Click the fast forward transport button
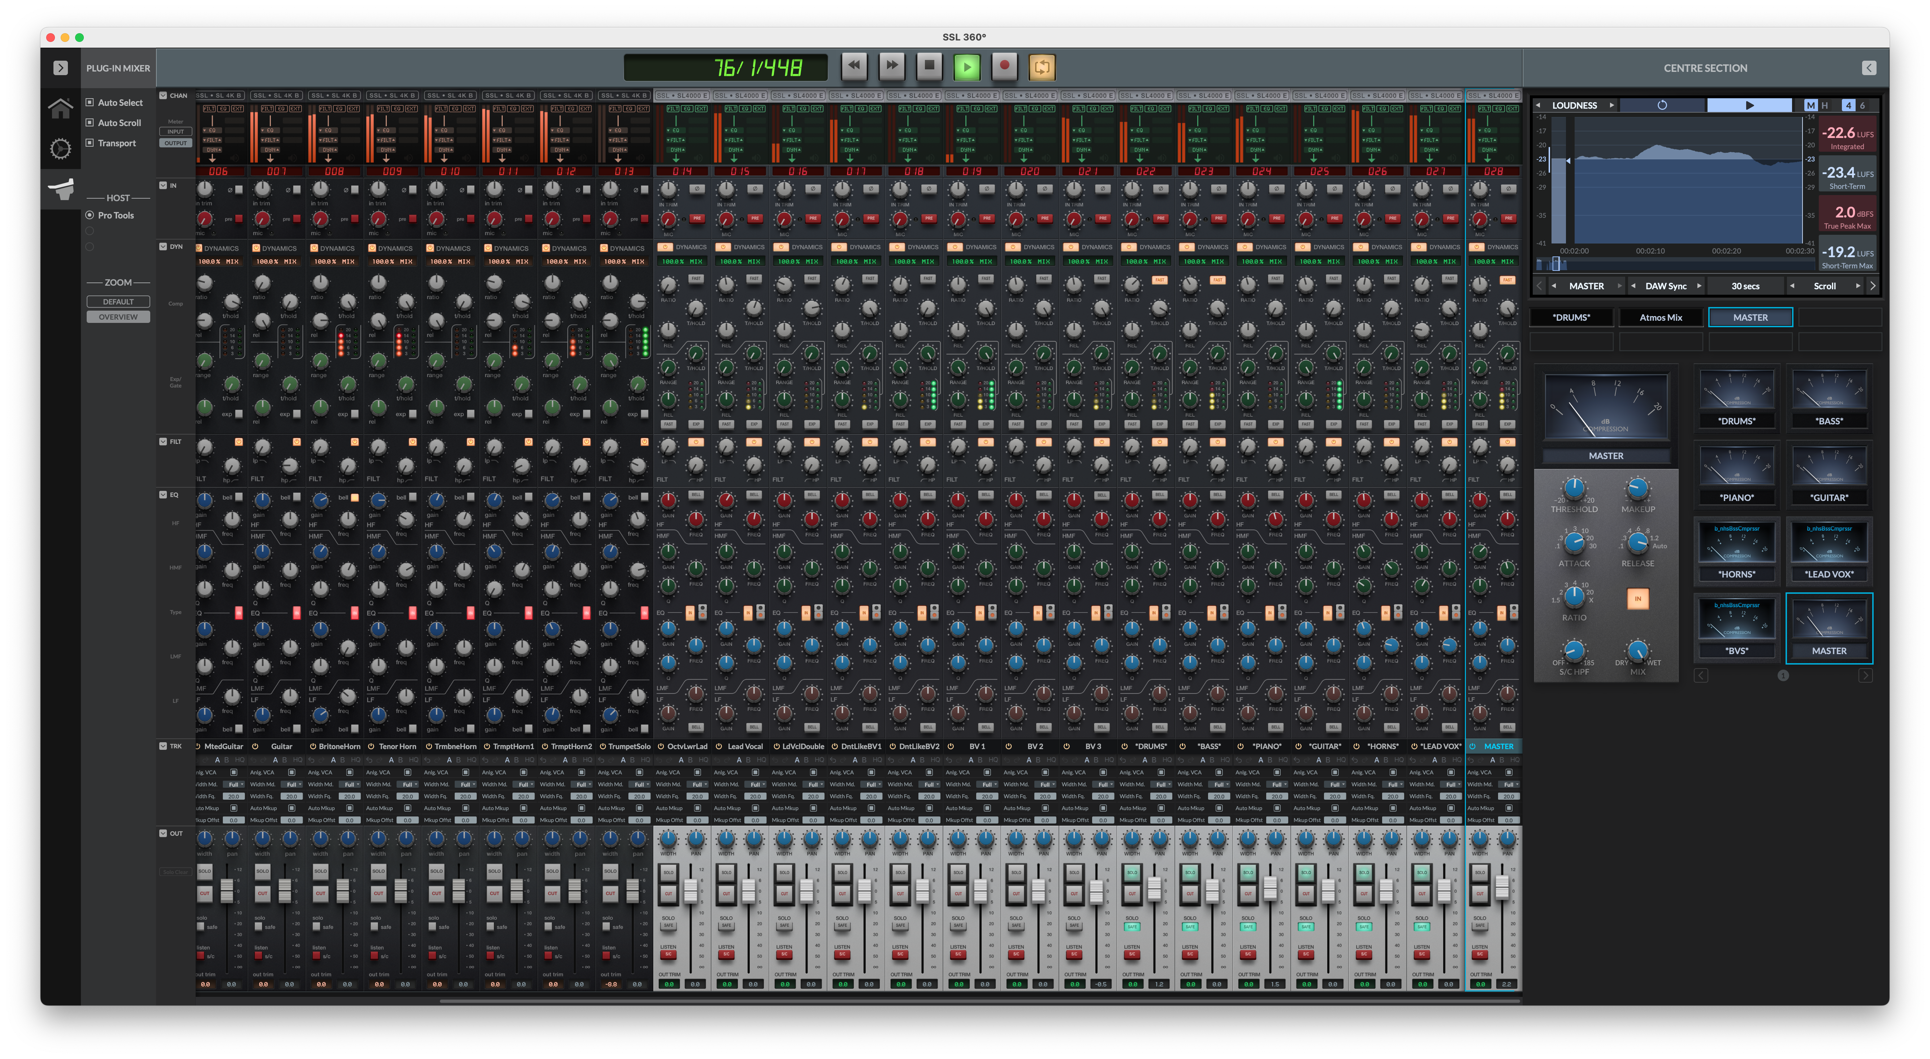 click(x=892, y=66)
